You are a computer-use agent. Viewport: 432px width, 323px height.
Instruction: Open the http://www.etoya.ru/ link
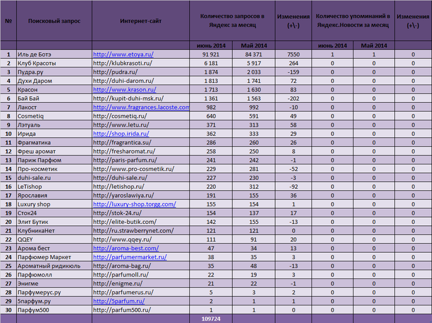click(x=123, y=55)
